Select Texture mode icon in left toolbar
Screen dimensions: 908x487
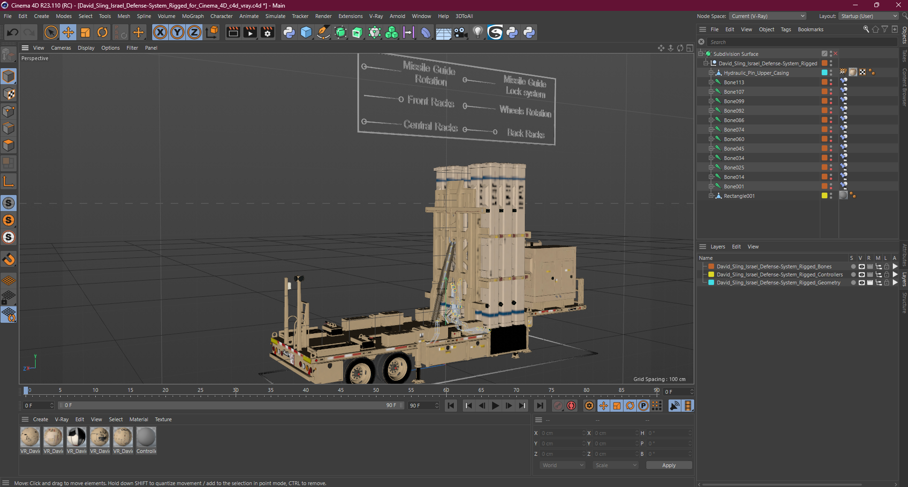pos(9,94)
